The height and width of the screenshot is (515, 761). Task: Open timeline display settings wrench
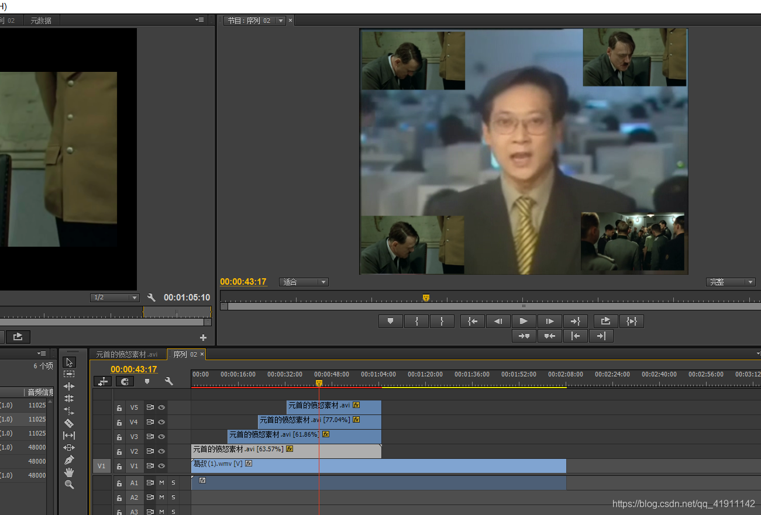tap(169, 381)
